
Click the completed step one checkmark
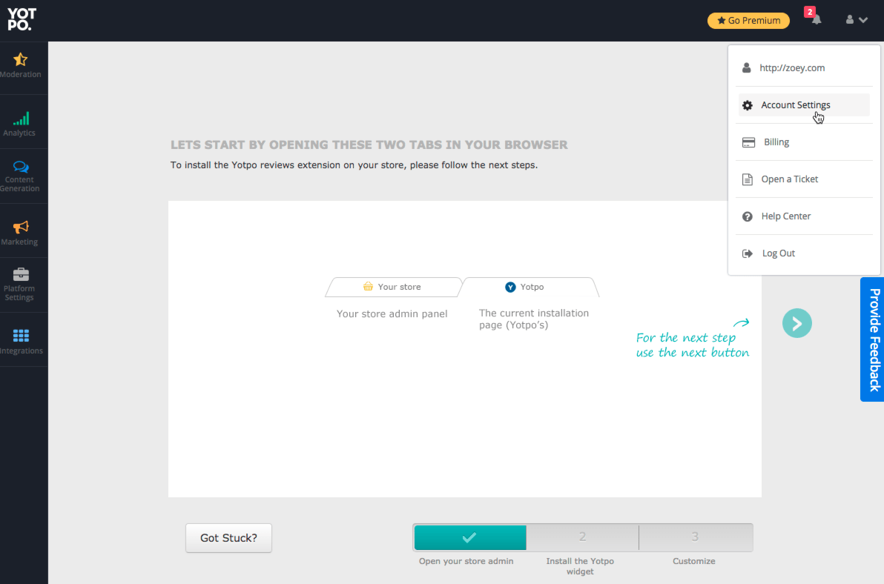[470, 537]
